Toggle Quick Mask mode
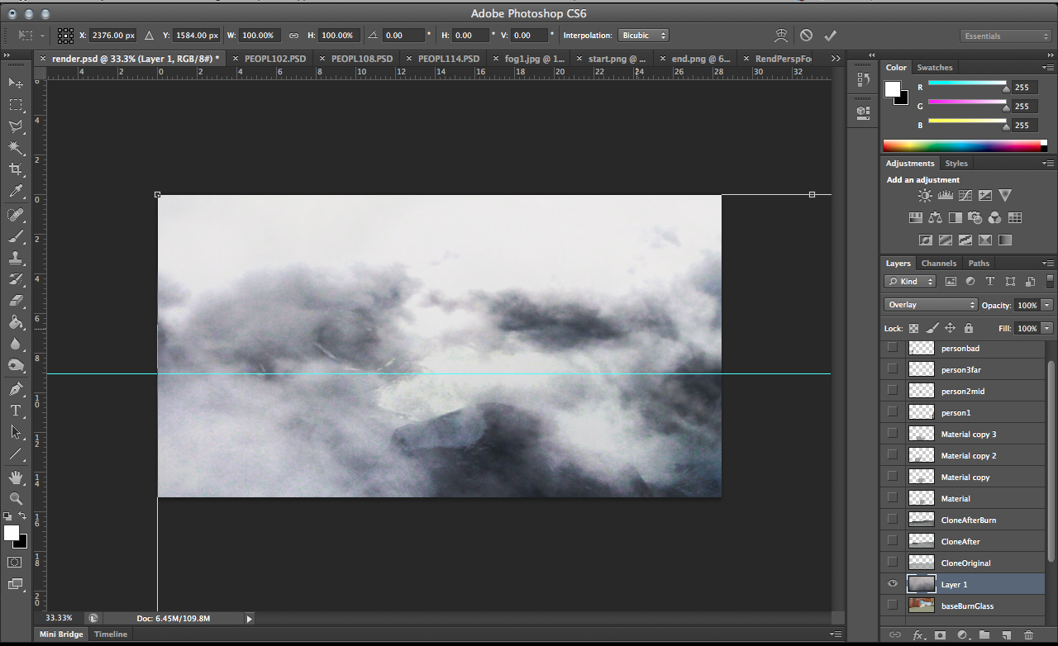1058x646 pixels. 15,562
